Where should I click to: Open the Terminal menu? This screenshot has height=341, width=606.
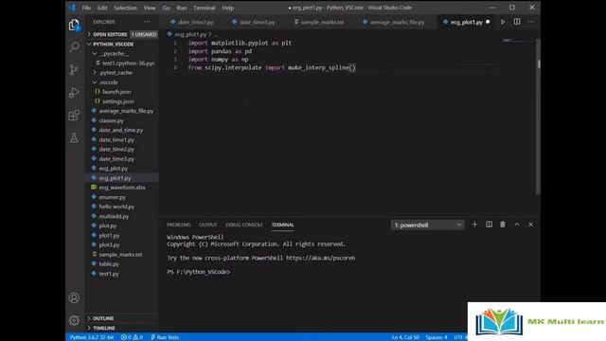coord(205,8)
